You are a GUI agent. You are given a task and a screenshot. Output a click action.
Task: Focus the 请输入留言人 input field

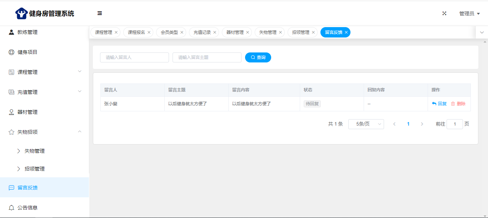pyautogui.click(x=134, y=57)
